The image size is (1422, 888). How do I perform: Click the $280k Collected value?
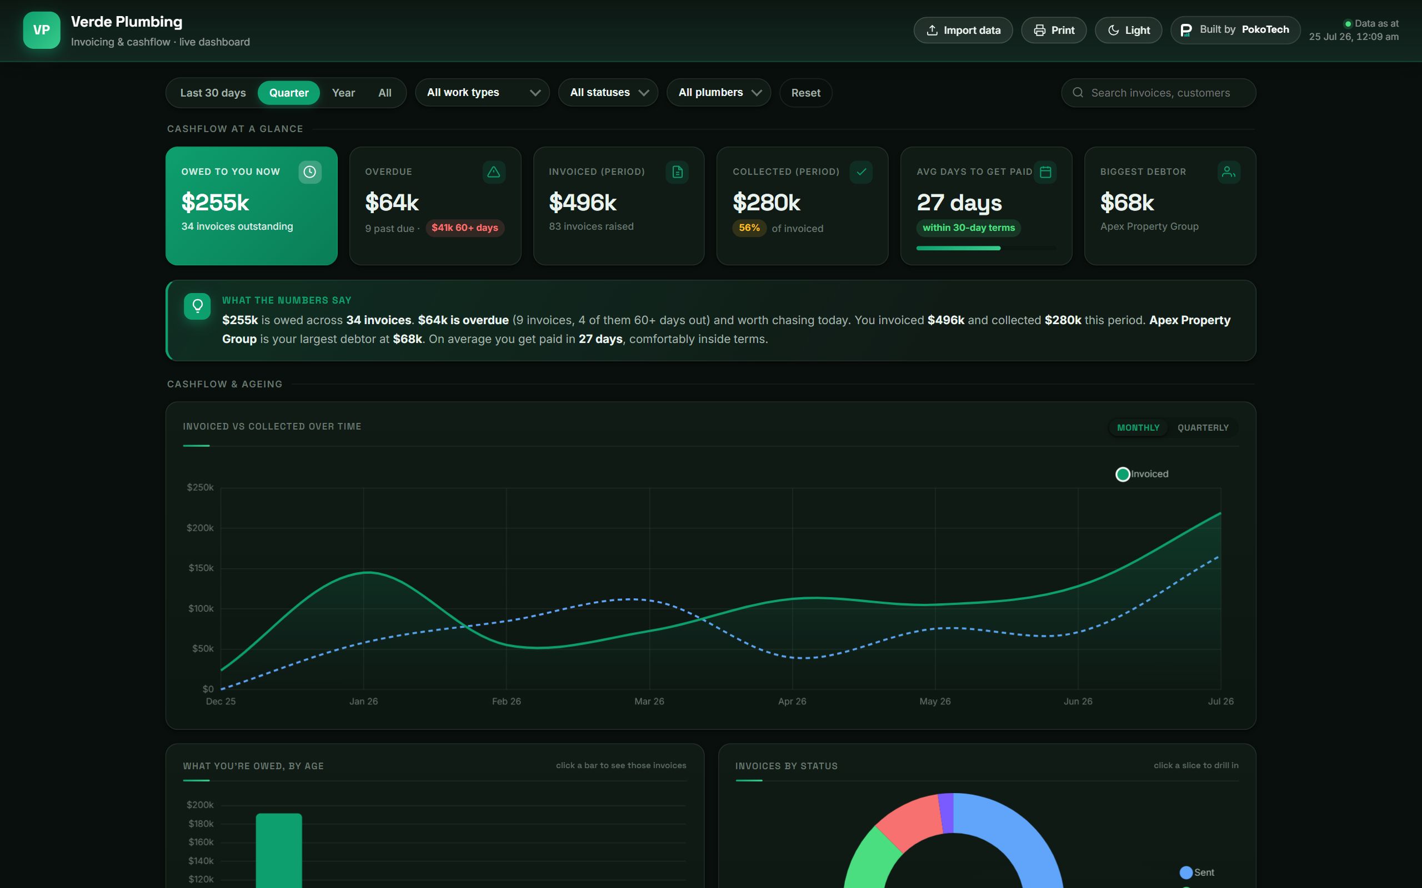(x=766, y=202)
